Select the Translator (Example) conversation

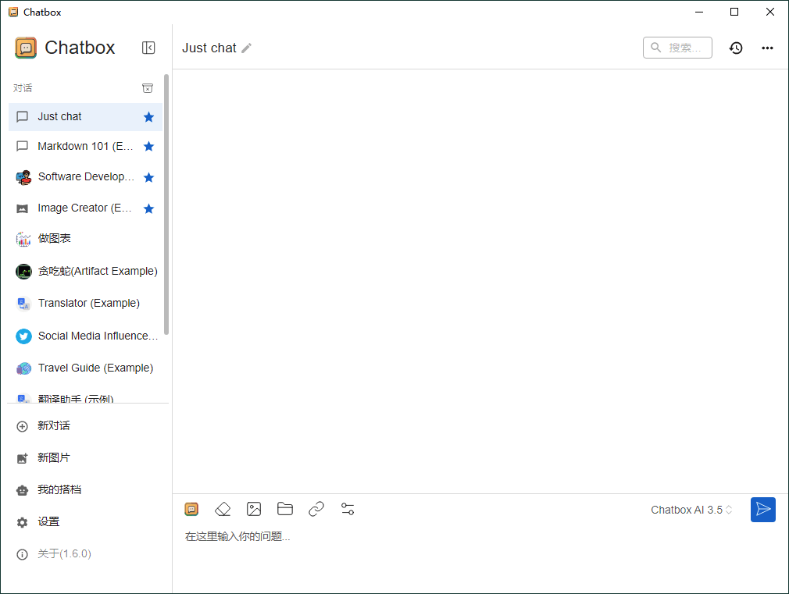tap(89, 303)
